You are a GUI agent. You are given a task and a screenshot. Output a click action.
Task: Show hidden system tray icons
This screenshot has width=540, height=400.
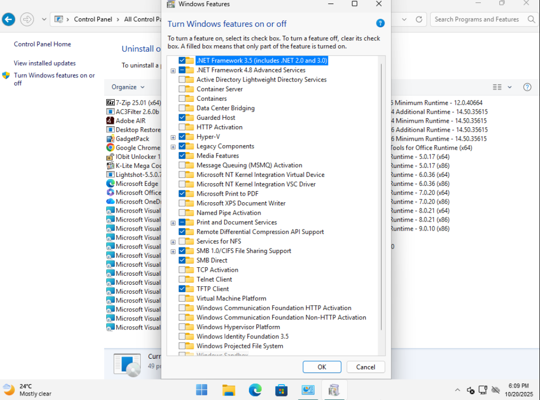click(x=458, y=390)
